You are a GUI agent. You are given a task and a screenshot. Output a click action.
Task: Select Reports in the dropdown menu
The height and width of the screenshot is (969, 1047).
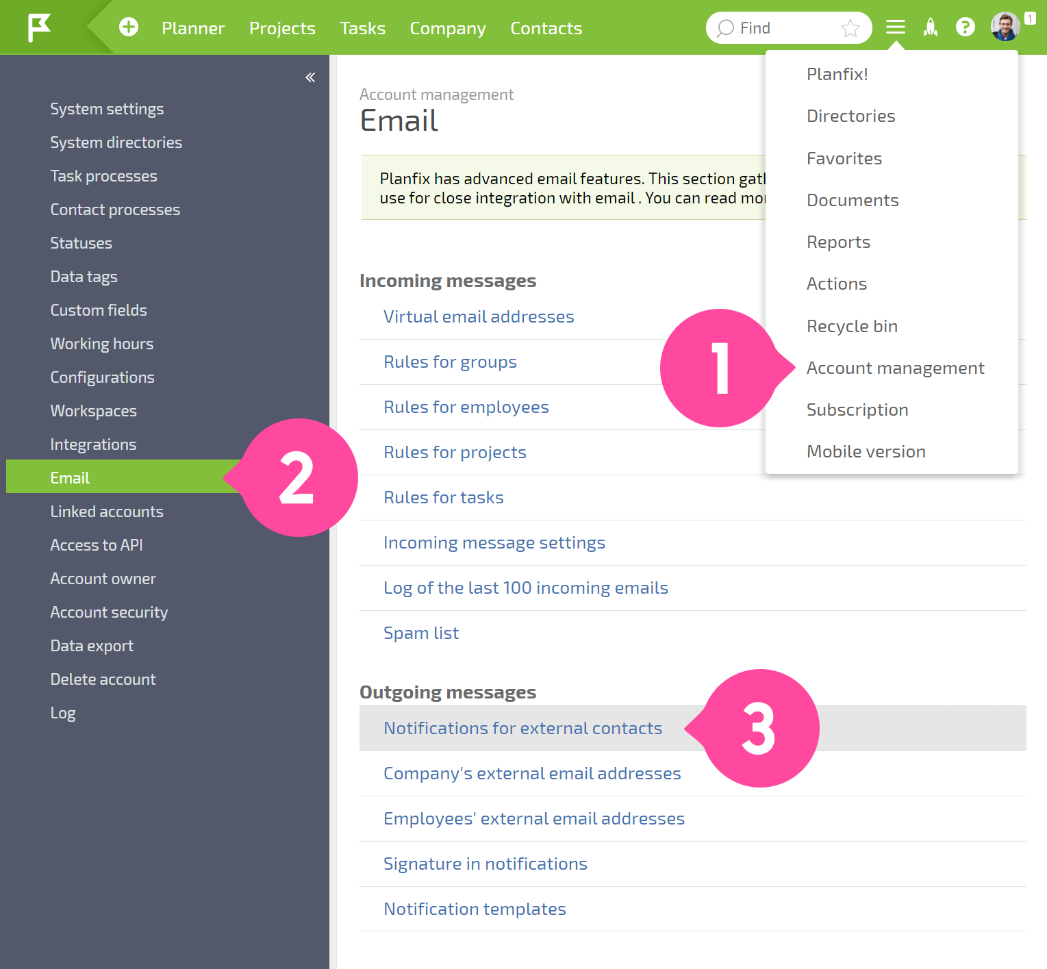(x=839, y=242)
